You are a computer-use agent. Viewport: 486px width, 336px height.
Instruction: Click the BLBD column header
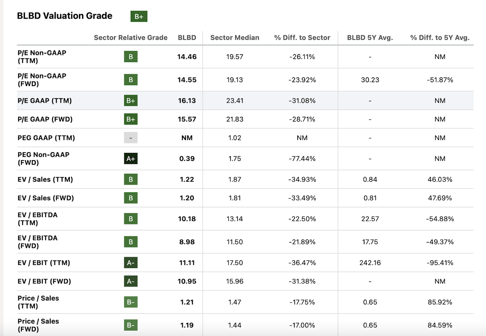(x=187, y=38)
